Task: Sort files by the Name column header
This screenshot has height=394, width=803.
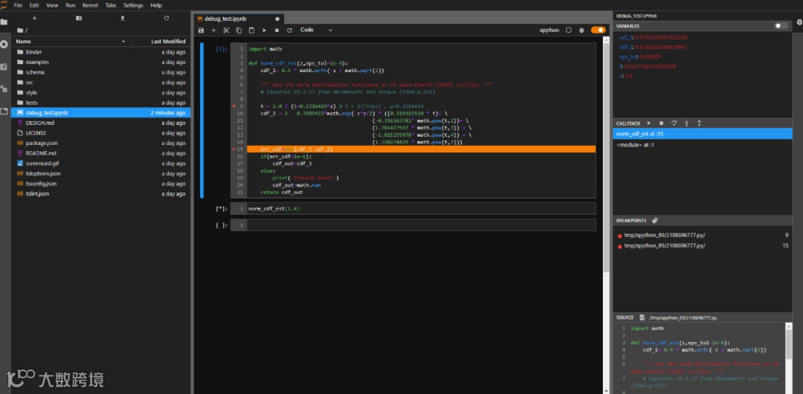Action: 24,42
